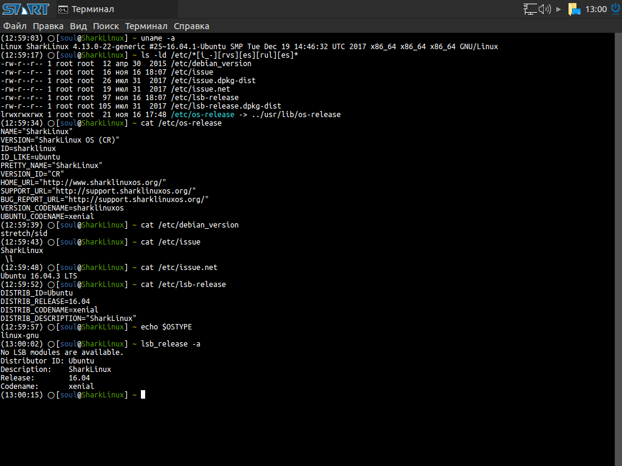The height and width of the screenshot is (466, 622).
Task: Open the file manager folder tray icon
Action: pos(574,9)
